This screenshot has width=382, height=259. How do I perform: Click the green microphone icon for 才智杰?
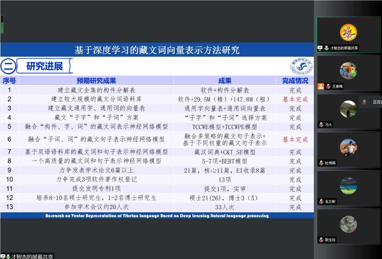tap(326, 48)
